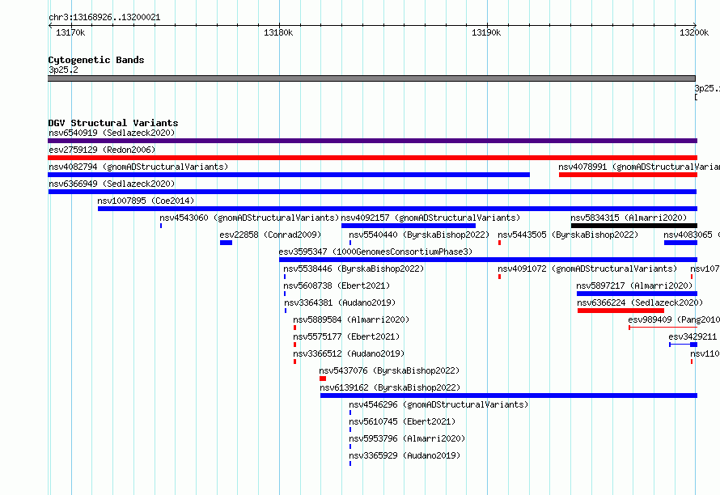Image resolution: width=720 pixels, height=495 pixels.
Task: Click the chr3:13168926..13200021 region label
Action: [104, 17]
